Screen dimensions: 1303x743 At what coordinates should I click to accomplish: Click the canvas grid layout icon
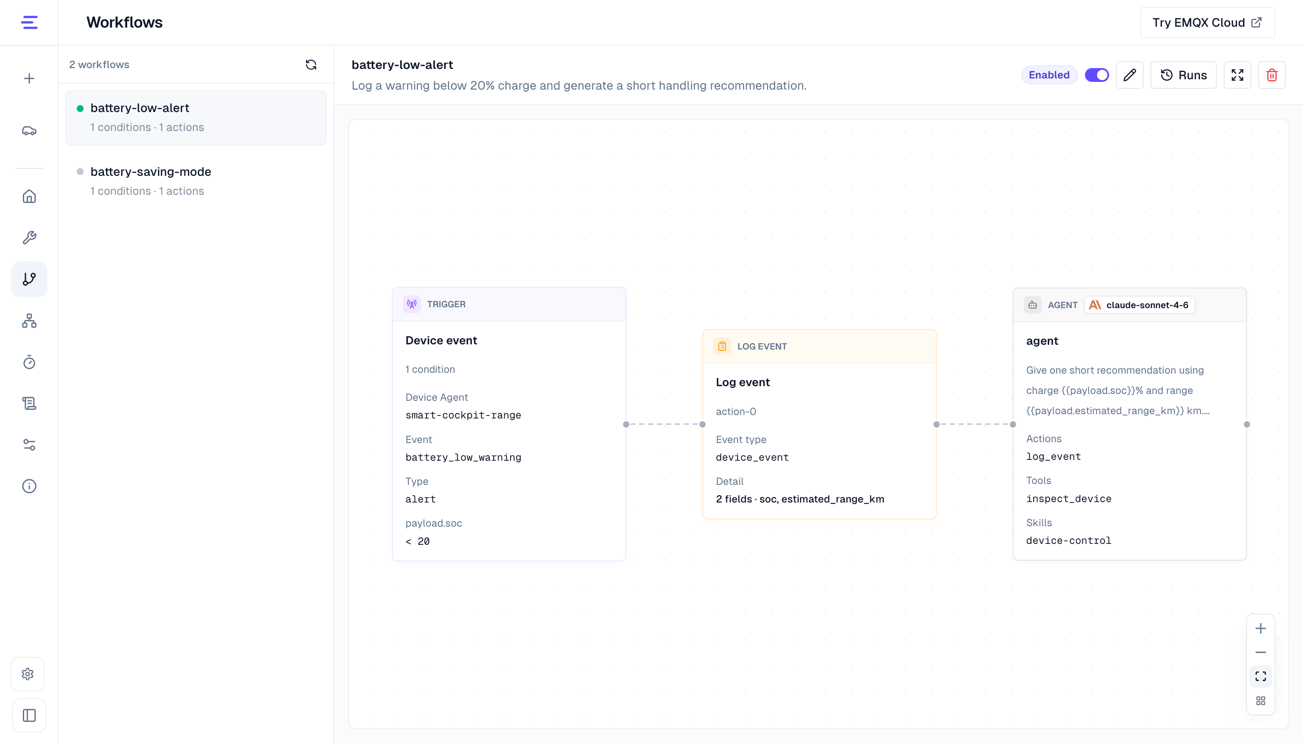pos(1261,701)
